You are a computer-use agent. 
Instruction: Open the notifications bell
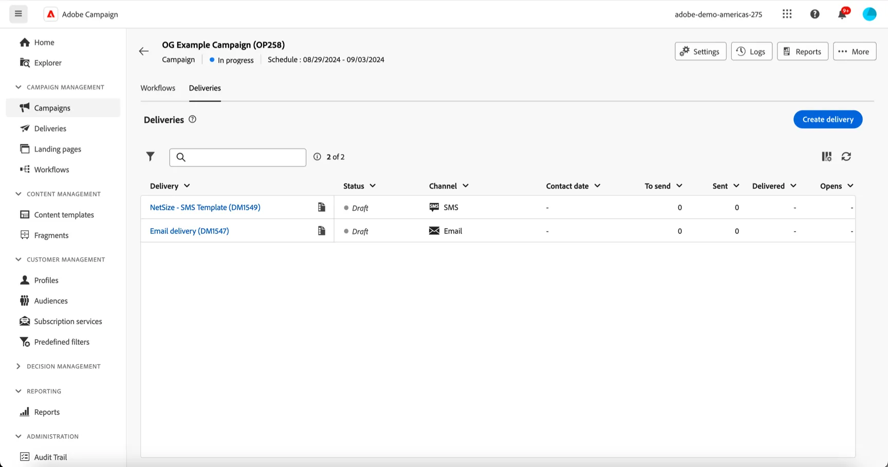842,14
